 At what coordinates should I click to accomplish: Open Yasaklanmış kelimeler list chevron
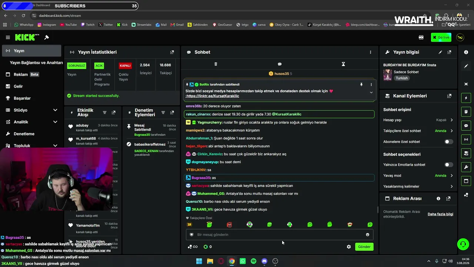tap(451, 187)
